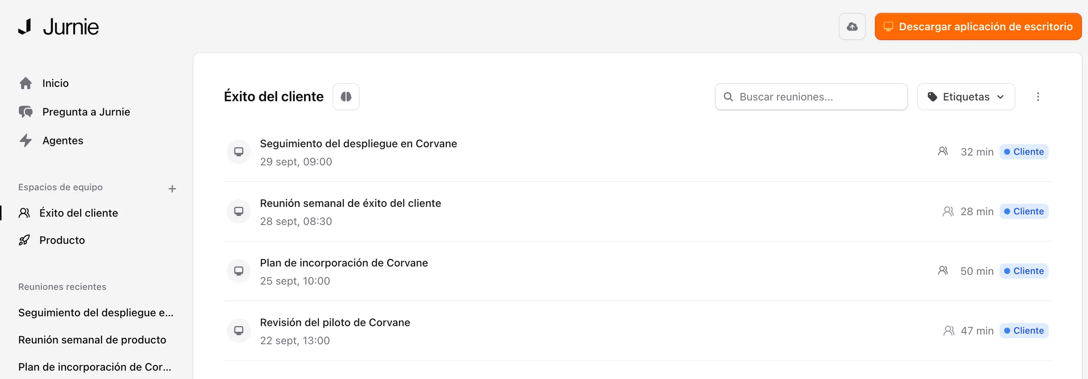This screenshot has height=379, width=1088.
Task: Open meeting Reunión semanal de éxito del cliente
Action: click(350, 203)
